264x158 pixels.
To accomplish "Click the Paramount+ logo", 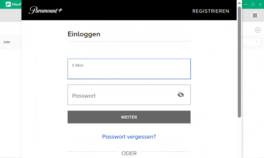I will coord(46,10).
